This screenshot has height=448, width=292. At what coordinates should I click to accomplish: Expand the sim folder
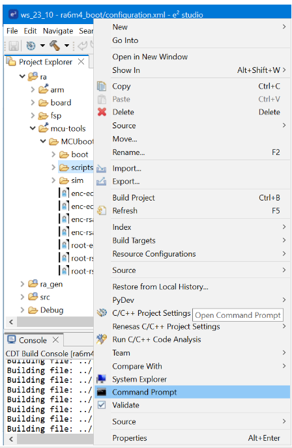[x=53, y=180]
